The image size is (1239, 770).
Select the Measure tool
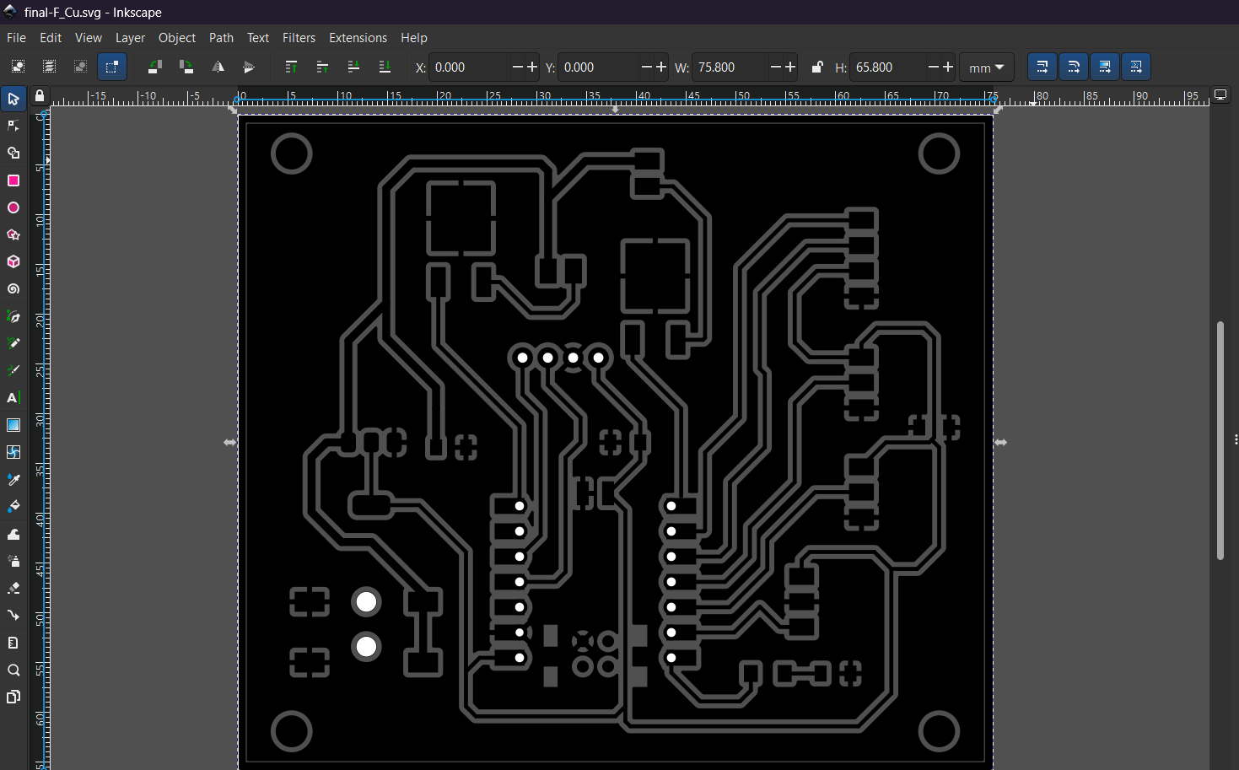(13, 643)
